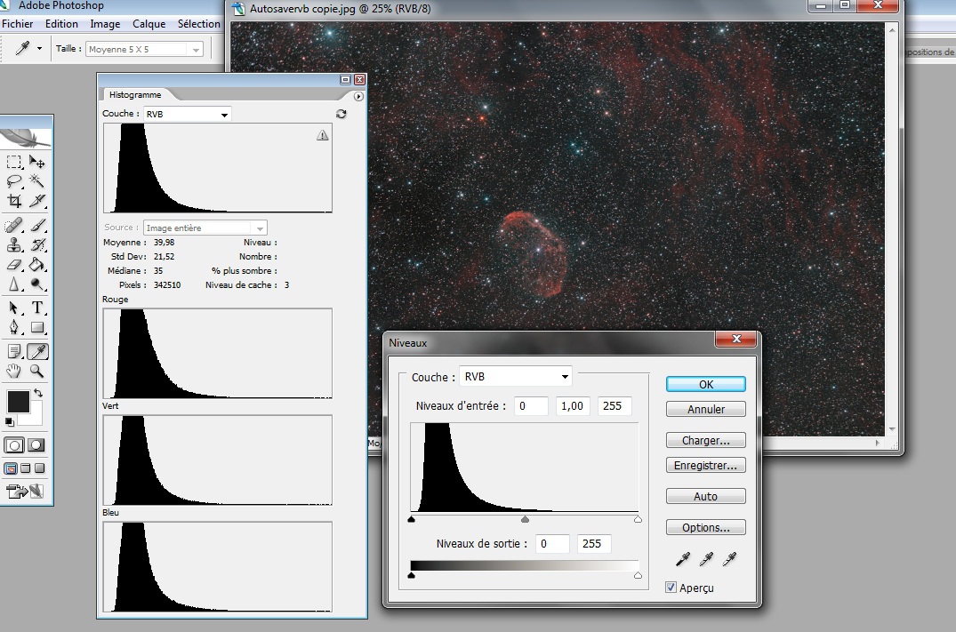Click the Auto button in Niveaux
The height and width of the screenshot is (632, 956).
point(705,496)
